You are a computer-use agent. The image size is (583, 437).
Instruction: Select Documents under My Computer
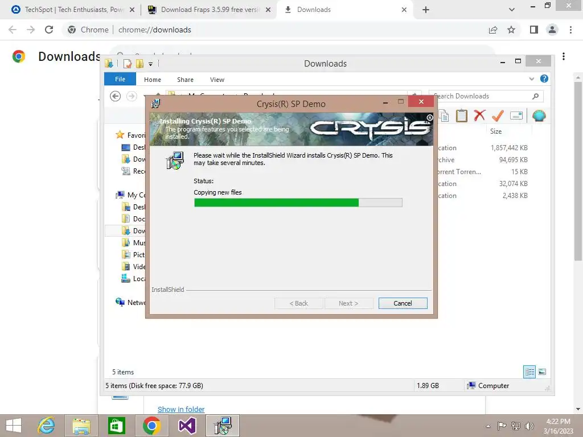tap(133, 219)
